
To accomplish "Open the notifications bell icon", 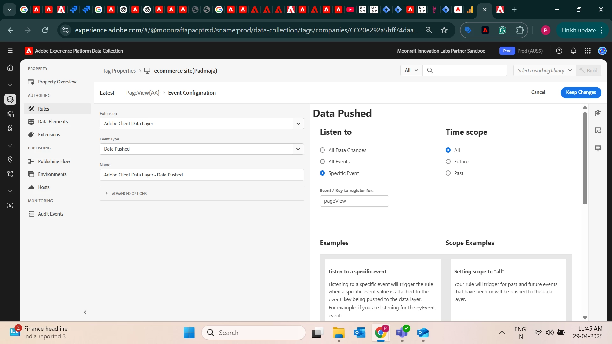I will coord(573,51).
